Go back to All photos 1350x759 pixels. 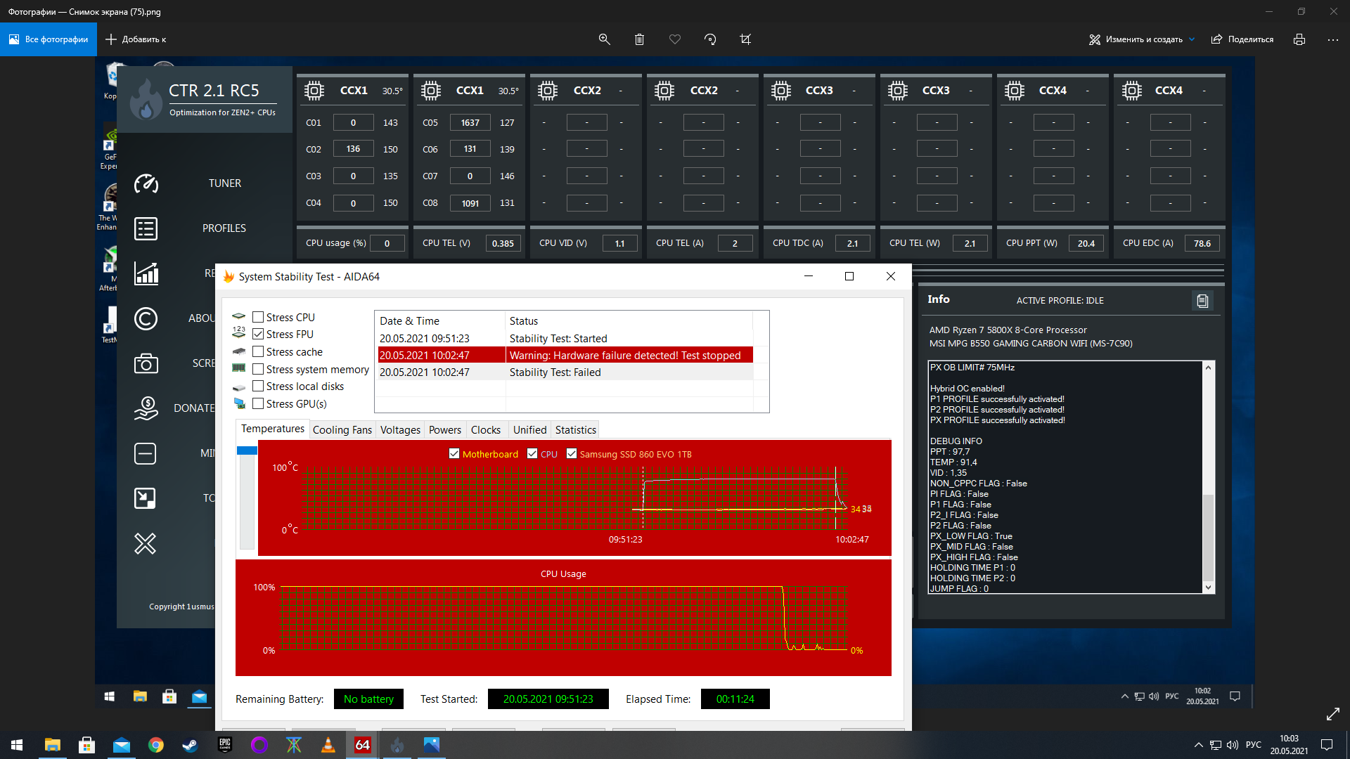[49, 39]
